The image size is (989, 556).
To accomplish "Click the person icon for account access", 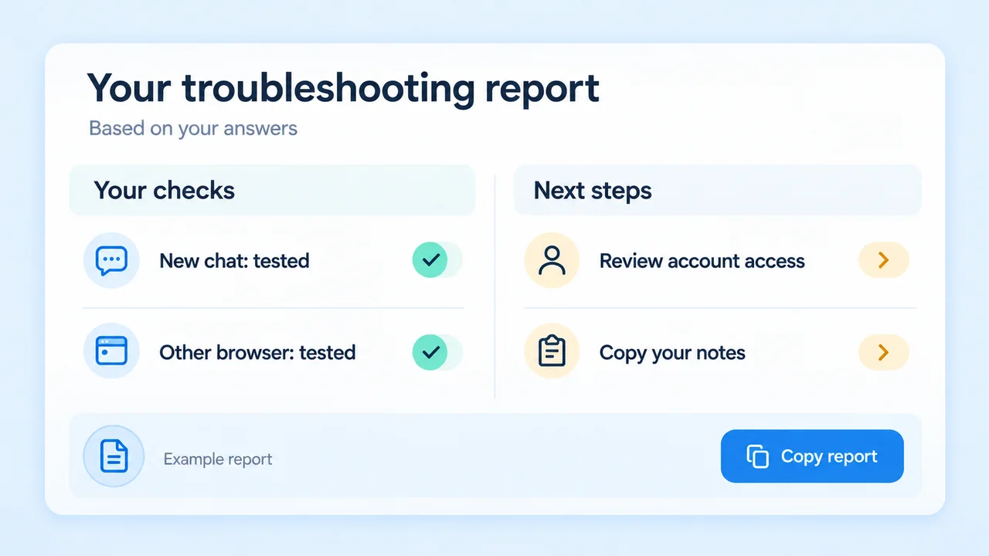I will [x=552, y=260].
